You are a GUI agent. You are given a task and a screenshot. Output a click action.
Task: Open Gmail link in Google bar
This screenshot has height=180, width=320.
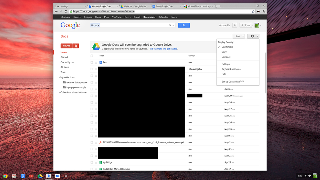pyautogui.click(x=137, y=17)
